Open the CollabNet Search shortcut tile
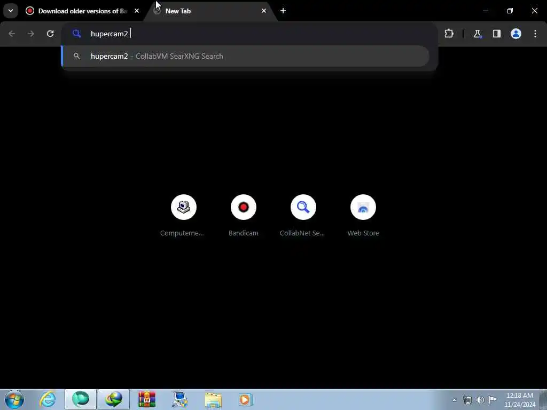 click(x=303, y=216)
